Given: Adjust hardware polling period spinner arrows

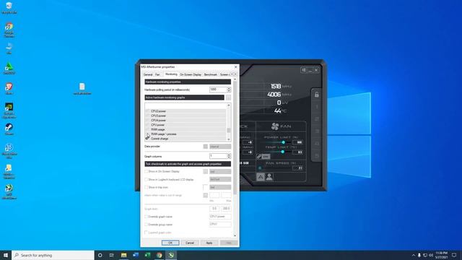Looking at the screenshot, I should pos(229,90).
